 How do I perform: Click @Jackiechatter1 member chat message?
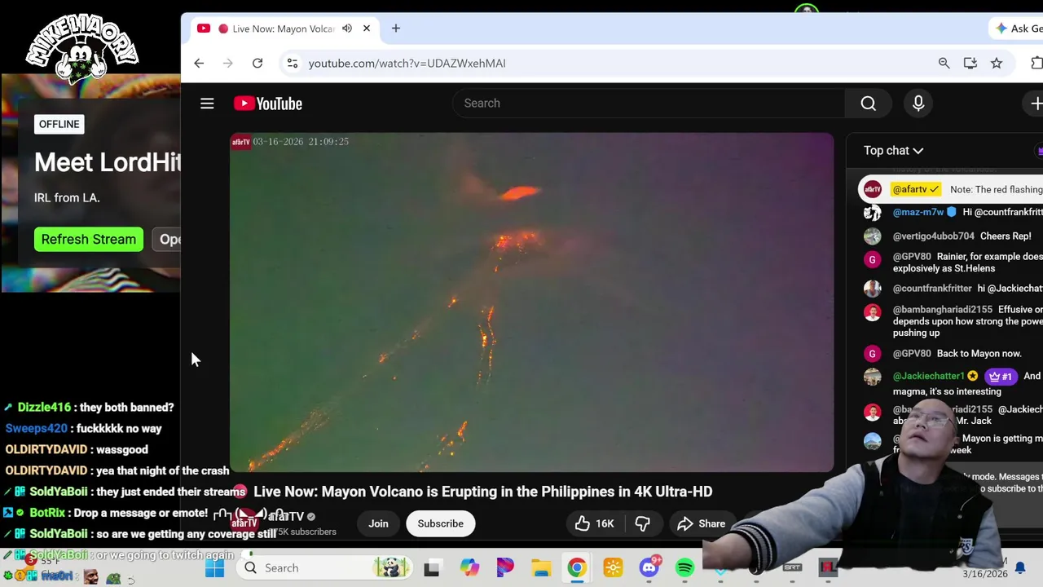[x=953, y=383]
